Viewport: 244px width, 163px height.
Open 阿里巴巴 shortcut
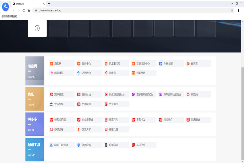point(144,73)
